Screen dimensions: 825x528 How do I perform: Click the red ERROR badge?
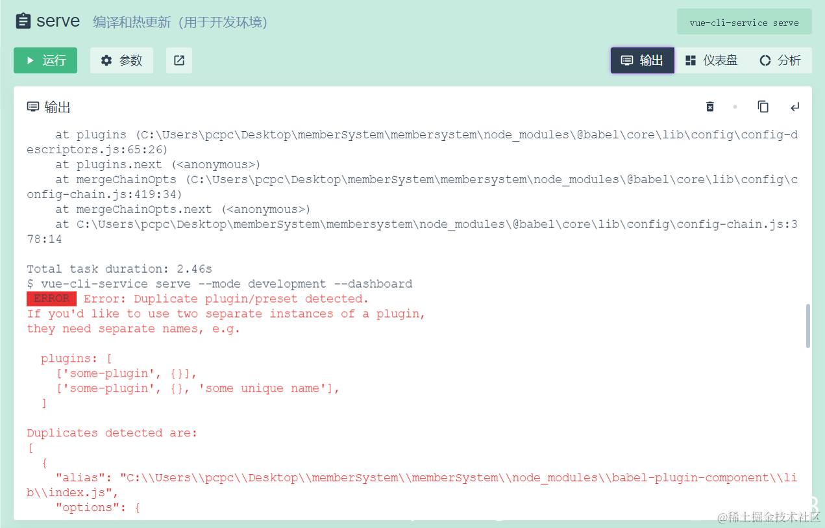pyautogui.click(x=51, y=299)
